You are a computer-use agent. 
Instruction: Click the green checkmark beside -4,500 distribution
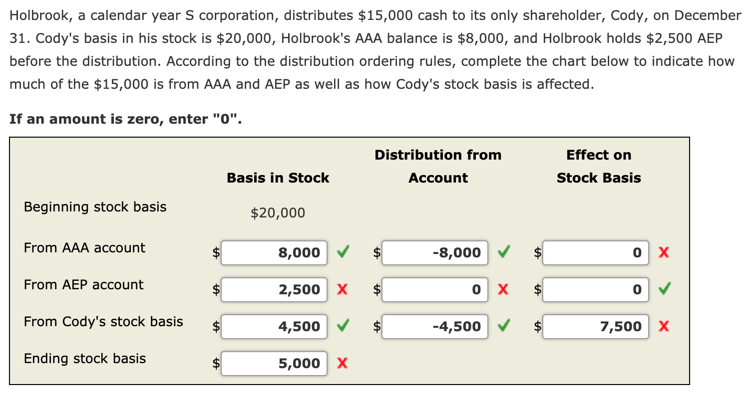[x=503, y=326]
